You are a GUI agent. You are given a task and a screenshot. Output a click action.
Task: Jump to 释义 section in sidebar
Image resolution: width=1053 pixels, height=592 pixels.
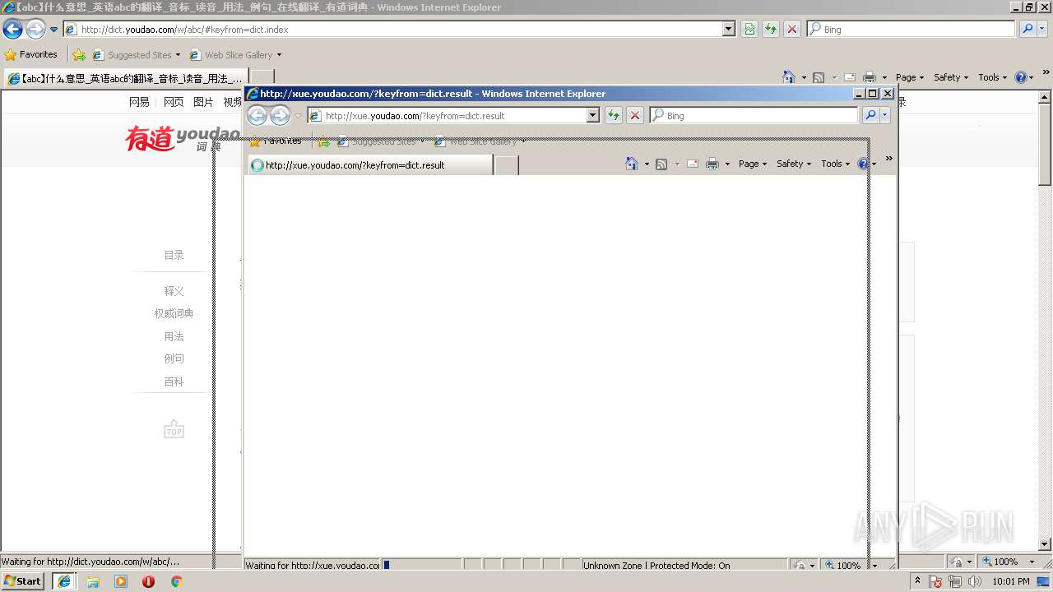point(174,291)
